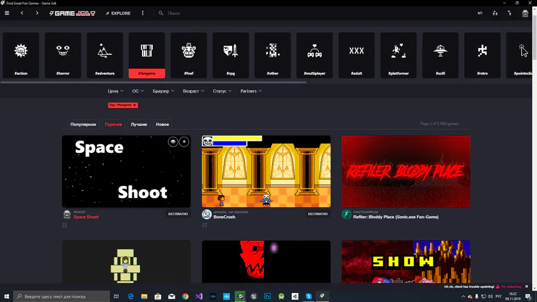Go forward with the right arrow
This screenshot has width=537, height=302.
click(37, 13)
